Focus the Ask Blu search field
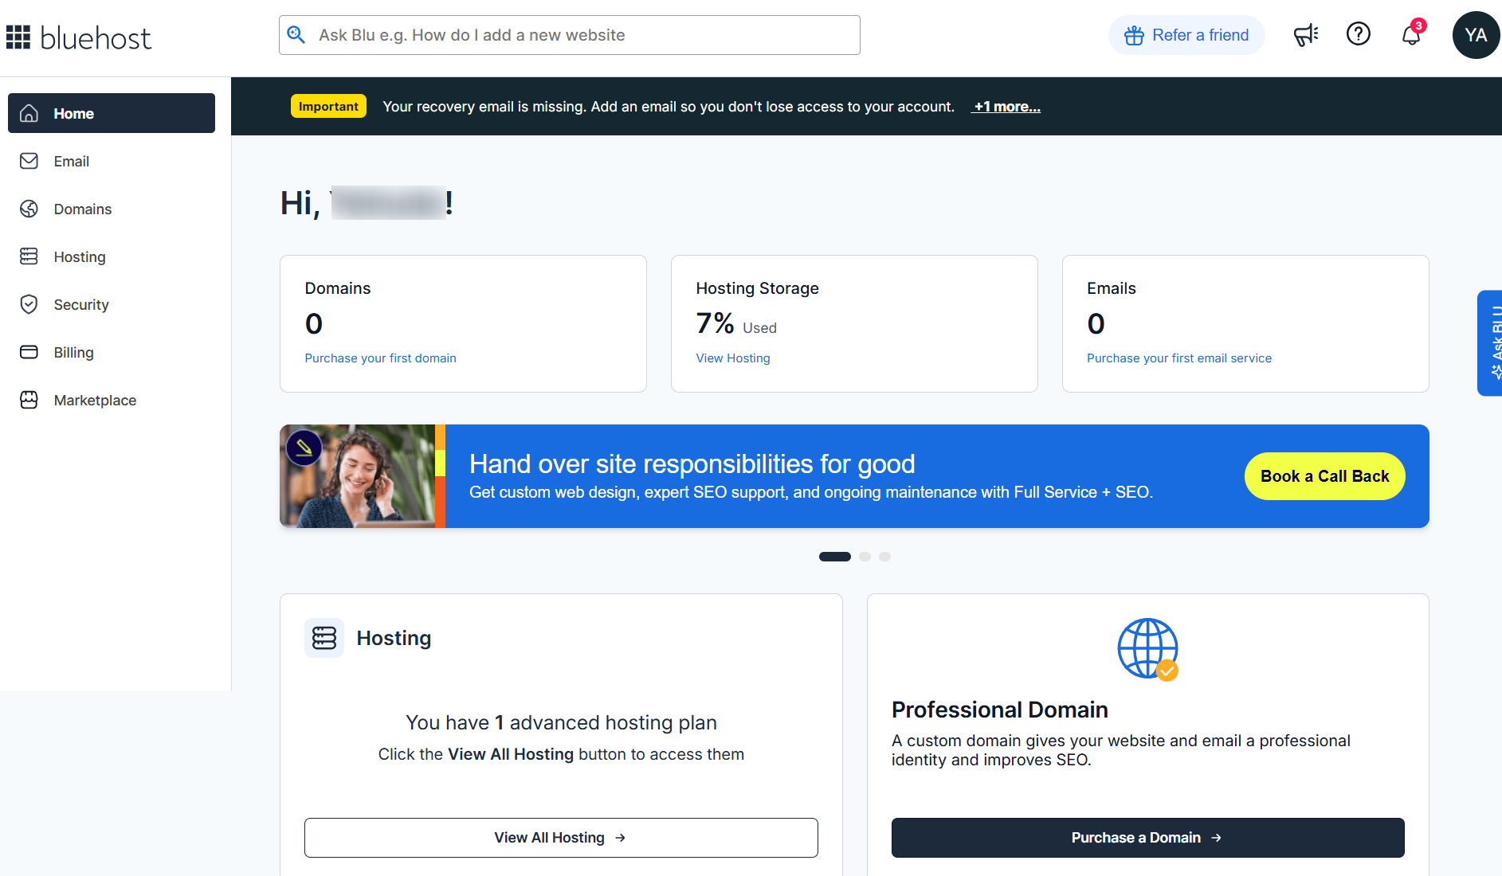 pos(569,35)
